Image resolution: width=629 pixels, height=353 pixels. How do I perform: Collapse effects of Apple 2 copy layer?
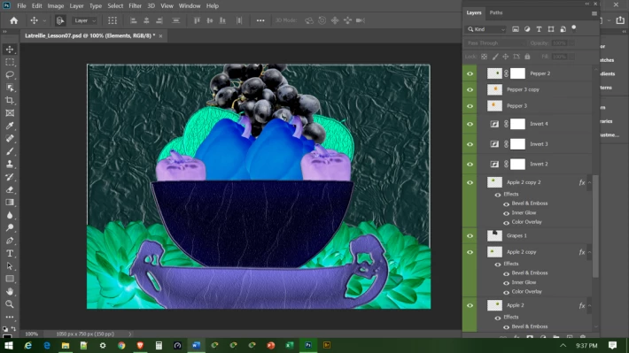589,252
